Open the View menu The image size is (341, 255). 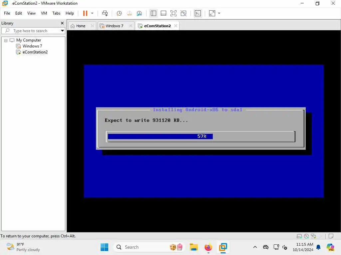click(31, 13)
